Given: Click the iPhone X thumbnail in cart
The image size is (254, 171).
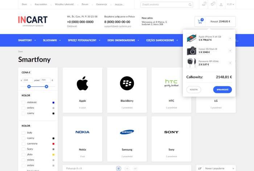Looking at the screenshot, I should 192,38.
